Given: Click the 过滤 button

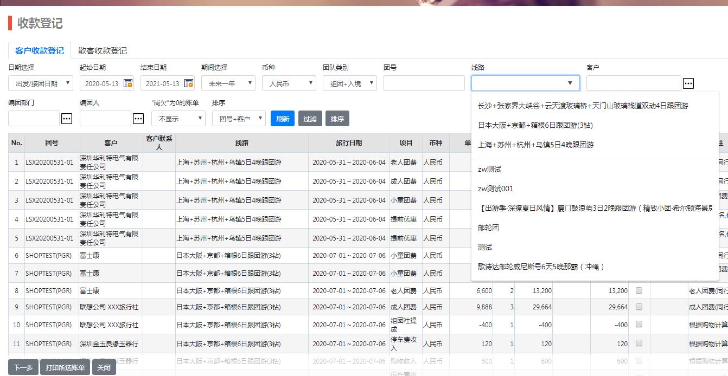Looking at the screenshot, I should 310,119.
